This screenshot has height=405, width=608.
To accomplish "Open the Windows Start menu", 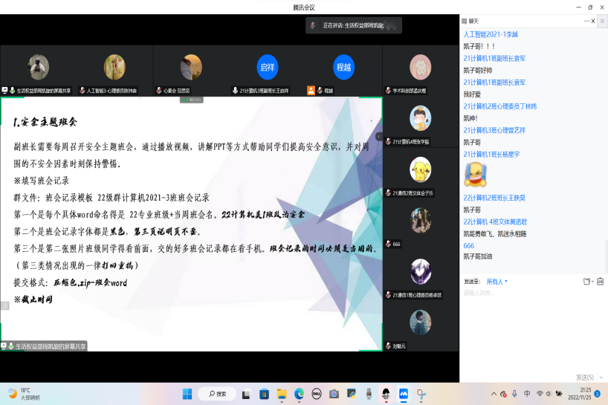I will click(187, 393).
